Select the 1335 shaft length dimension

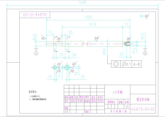88,17
